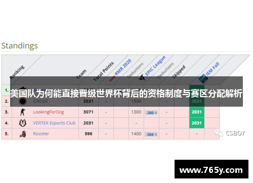Open the Rooster team link
Viewport: 253px width, 183px height.
point(41,134)
